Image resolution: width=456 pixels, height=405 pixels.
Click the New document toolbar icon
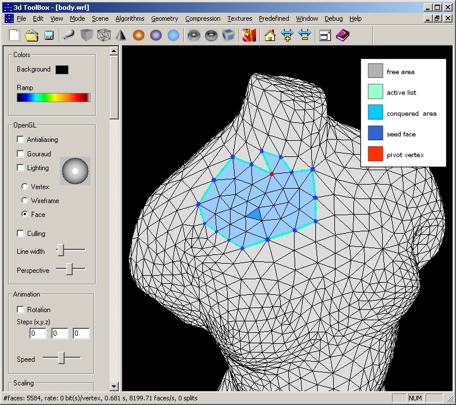tap(14, 35)
